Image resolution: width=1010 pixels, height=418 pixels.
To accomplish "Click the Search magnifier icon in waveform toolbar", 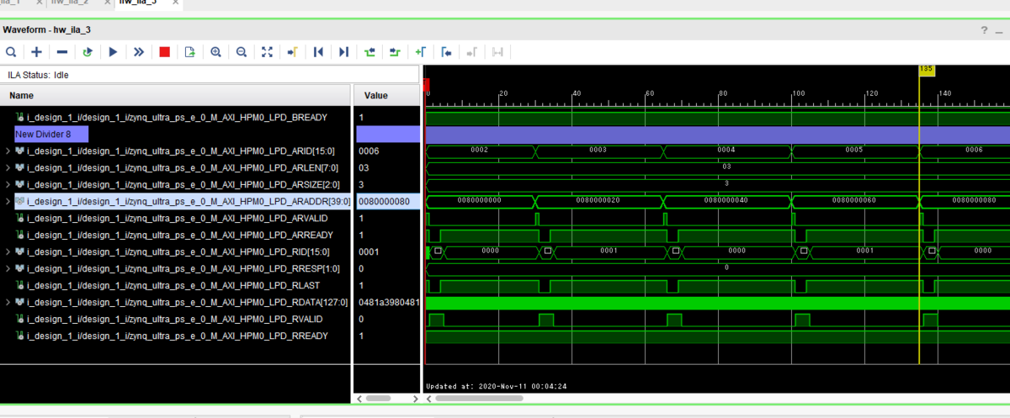I will pos(11,52).
